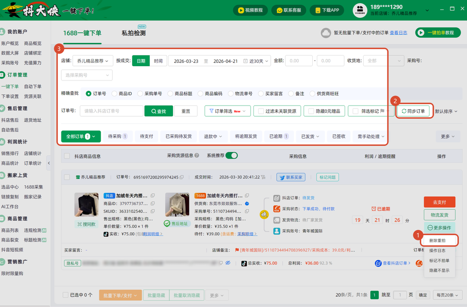Screen dimensions: 467x307
Task: Check 过滤未关联货源 checkbox
Action: click(261, 111)
